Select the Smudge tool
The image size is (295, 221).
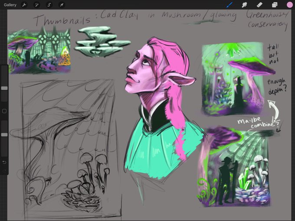click(x=244, y=5)
